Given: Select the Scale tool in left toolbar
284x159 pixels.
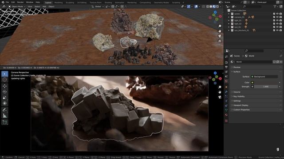Looking at the screenshot, I should tap(5, 98).
